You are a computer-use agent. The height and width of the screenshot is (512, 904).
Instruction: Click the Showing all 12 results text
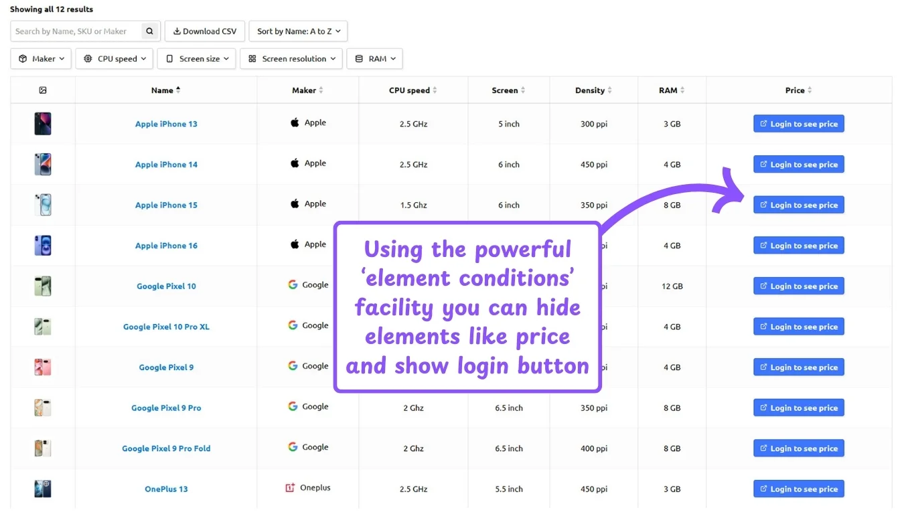[x=52, y=9]
